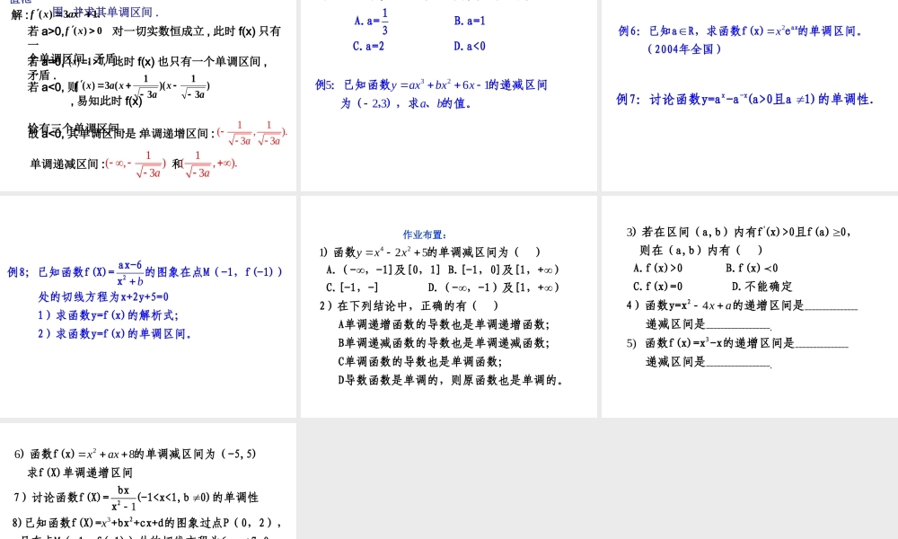
Task: Click the red increasing interval formula
Action: pyautogui.click(x=252, y=133)
